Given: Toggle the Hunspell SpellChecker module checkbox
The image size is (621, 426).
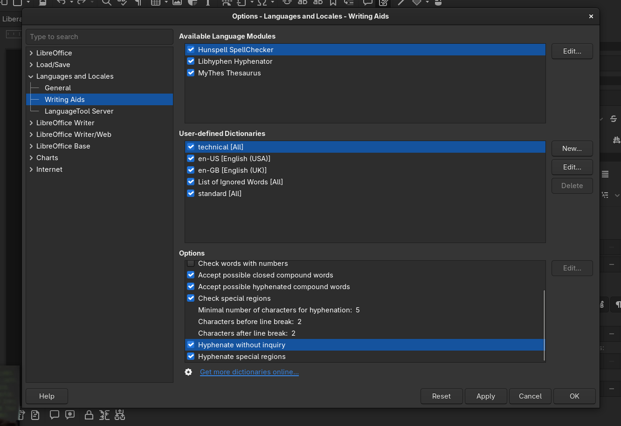Looking at the screenshot, I should [191, 49].
